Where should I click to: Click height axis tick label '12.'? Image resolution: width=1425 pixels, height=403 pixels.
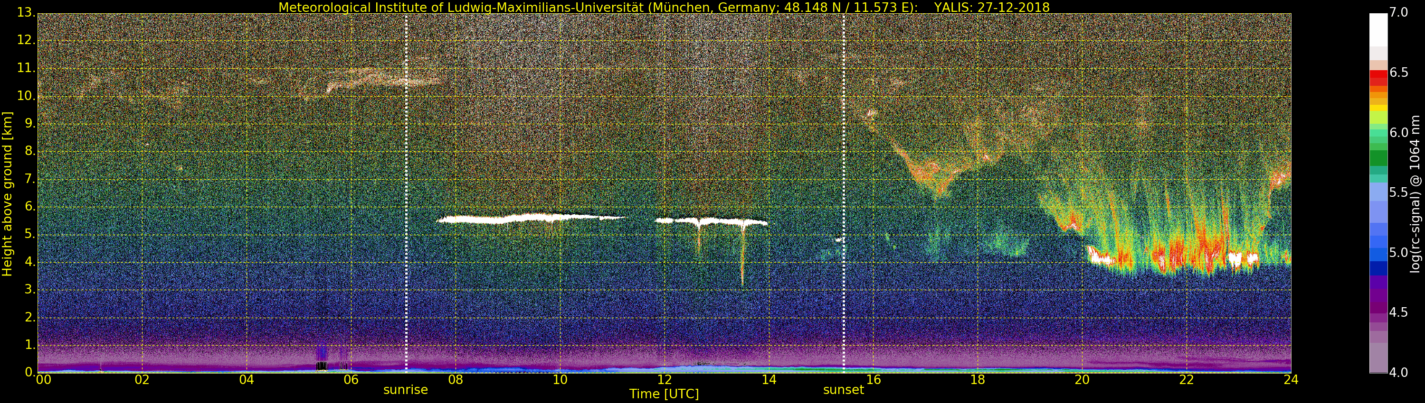[x=26, y=40]
